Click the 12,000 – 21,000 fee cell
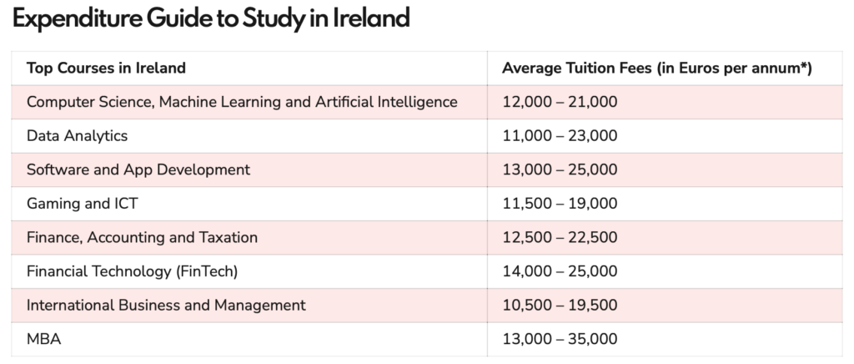854x364 pixels. click(560, 102)
